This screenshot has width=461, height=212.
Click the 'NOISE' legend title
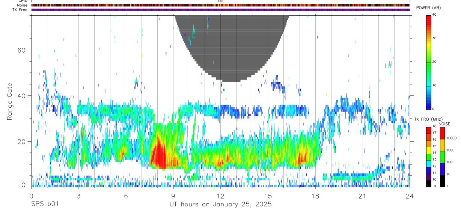[x=444, y=123]
